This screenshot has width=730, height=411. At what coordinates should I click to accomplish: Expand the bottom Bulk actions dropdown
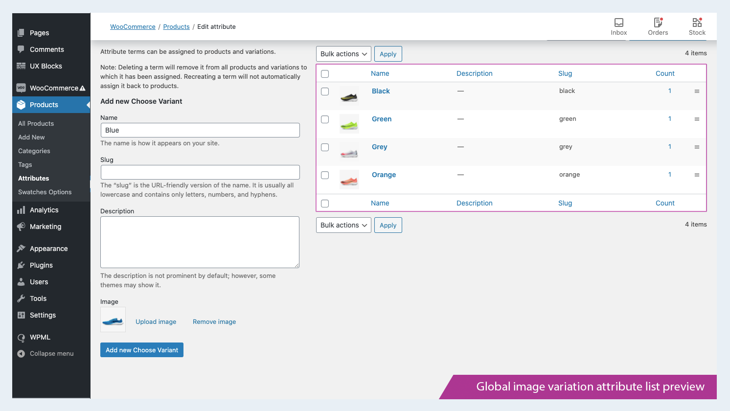coord(343,225)
